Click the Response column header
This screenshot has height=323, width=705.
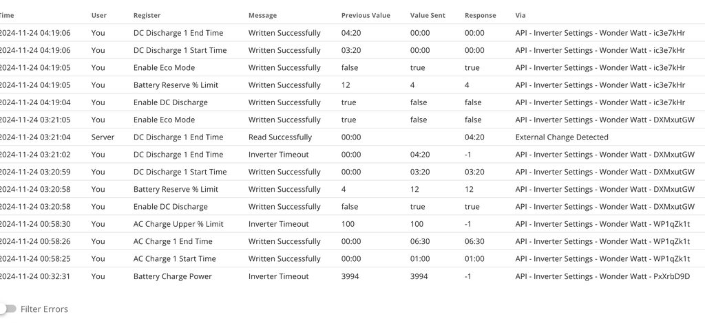480,15
